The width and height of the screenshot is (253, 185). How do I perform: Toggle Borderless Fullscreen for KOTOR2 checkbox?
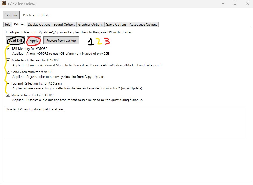click(x=8, y=60)
